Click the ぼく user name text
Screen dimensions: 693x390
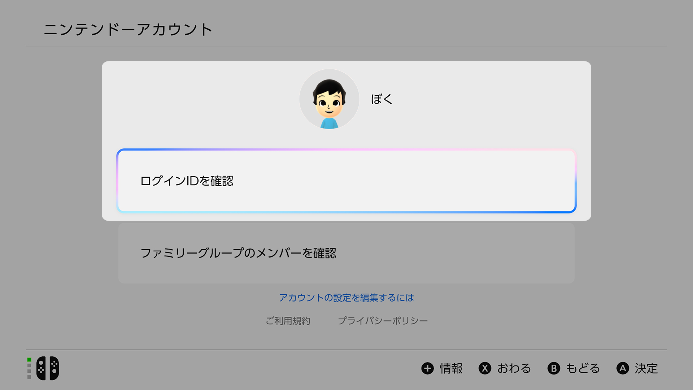click(382, 99)
